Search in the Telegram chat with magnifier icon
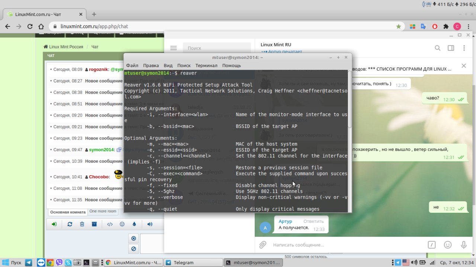The height and width of the screenshot is (267, 476). coord(438,48)
